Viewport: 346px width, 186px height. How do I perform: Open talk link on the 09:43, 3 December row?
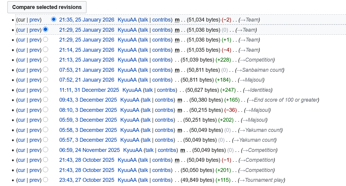pos(147,100)
